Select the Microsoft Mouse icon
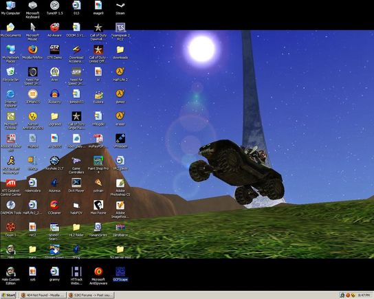Viewport: 374px width, 299px height. point(32,32)
